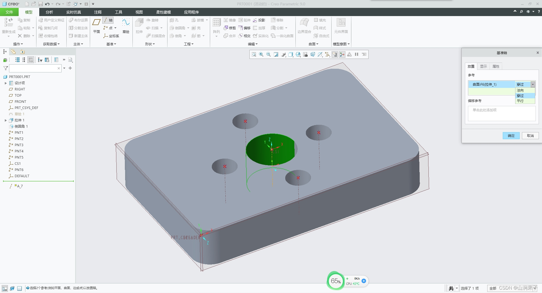542x293 pixels.
Task: Click the 投影 (Project) tool
Action: click(259, 20)
